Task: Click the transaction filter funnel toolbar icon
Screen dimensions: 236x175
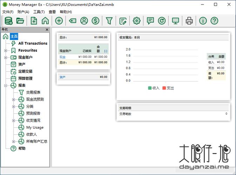Action: 109,21
